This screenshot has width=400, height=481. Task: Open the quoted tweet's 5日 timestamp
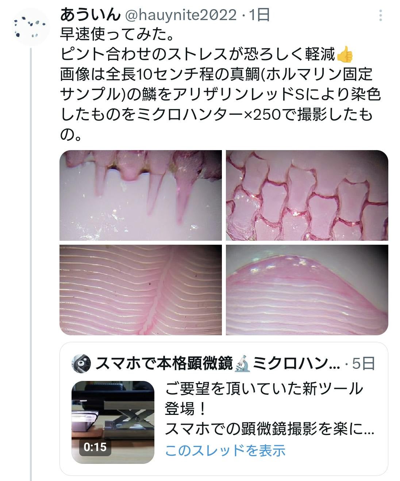(x=364, y=363)
